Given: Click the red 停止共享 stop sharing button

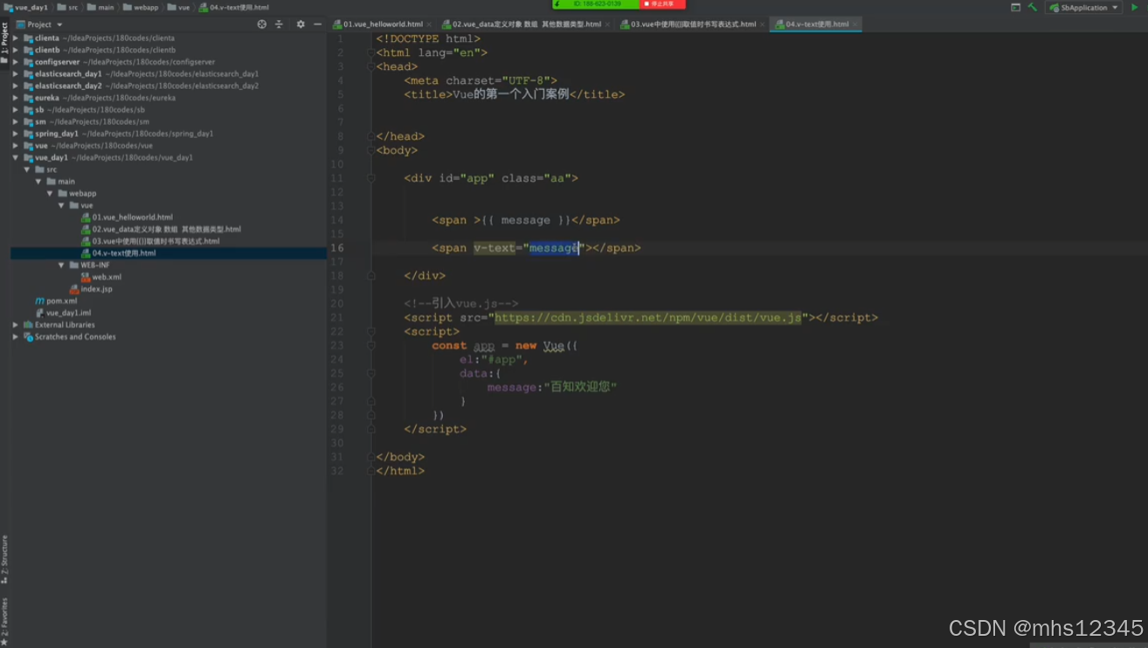Looking at the screenshot, I should (x=662, y=4).
